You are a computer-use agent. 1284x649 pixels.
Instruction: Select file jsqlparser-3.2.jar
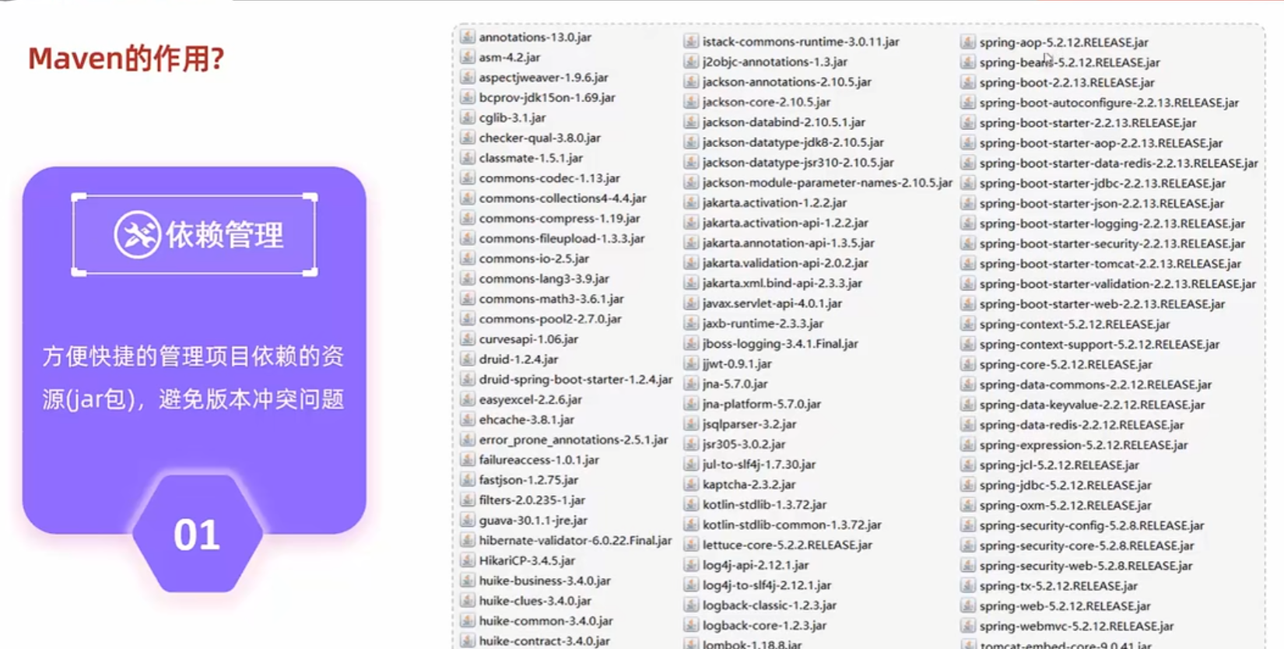click(749, 424)
